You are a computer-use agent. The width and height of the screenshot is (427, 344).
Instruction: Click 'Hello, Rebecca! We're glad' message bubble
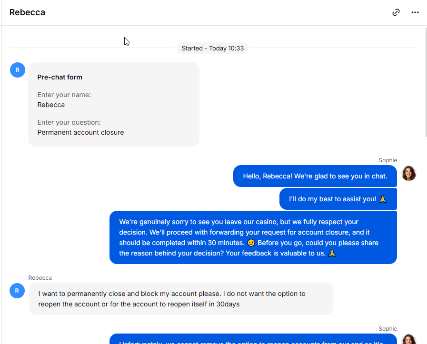pyautogui.click(x=315, y=176)
